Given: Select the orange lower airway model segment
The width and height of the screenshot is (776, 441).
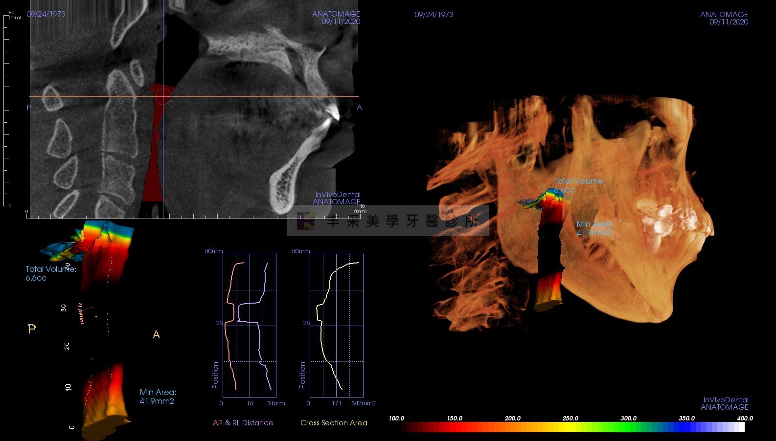Looking at the screenshot, I should 104,401.
